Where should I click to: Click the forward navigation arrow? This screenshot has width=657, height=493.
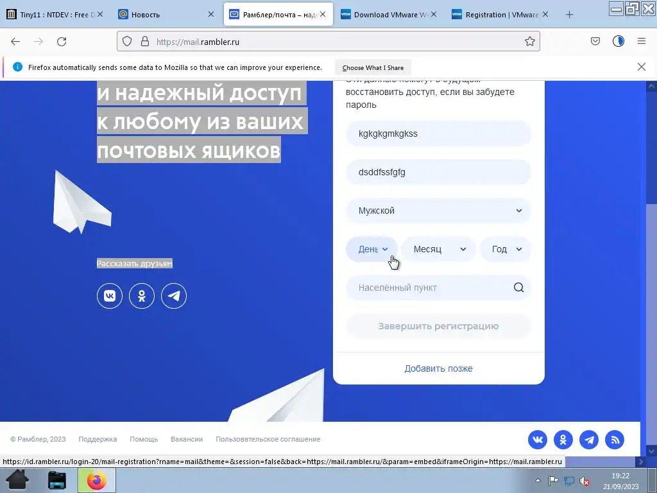pyautogui.click(x=38, y=42)
